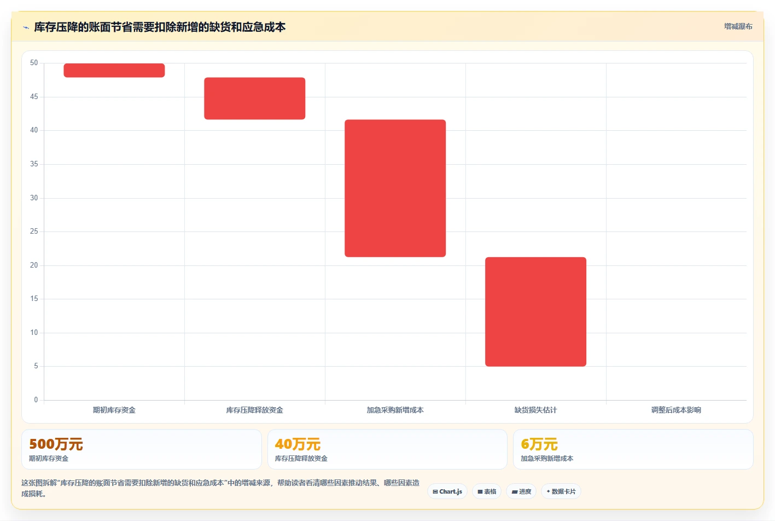Viewport: 775px width, 521px height.
Task: Click the x-axis label 缺货损失估计
Action: pyautogui.click(x=536, y=410)
